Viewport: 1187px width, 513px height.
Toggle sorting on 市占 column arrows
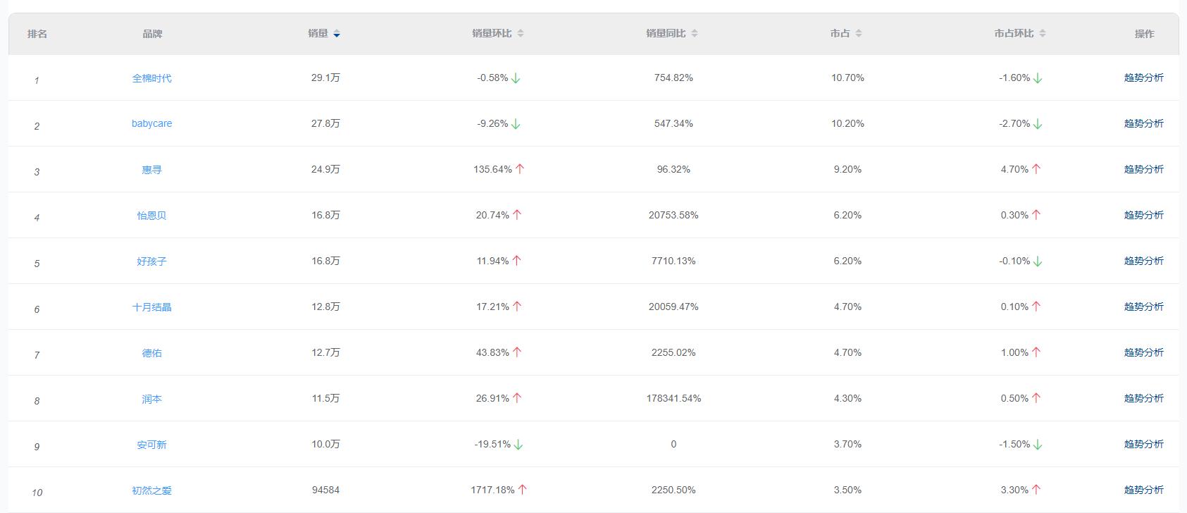point(858,34)
